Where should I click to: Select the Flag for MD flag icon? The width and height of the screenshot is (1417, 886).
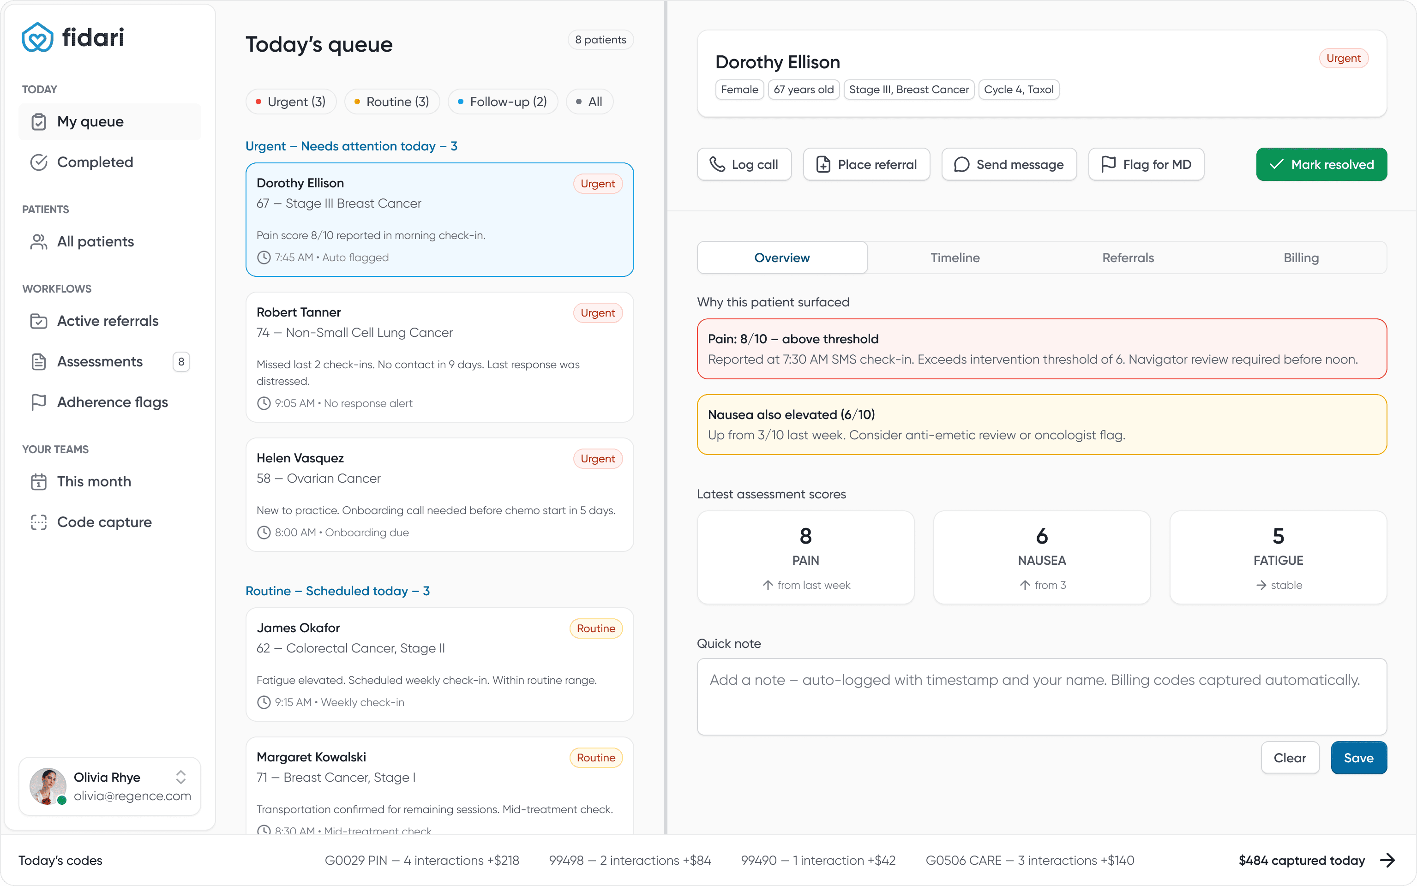coord(1109,165)
